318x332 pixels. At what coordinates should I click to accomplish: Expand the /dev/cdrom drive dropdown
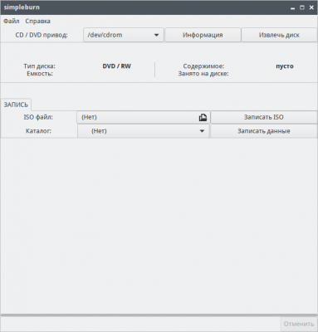(x=124, y=35)
